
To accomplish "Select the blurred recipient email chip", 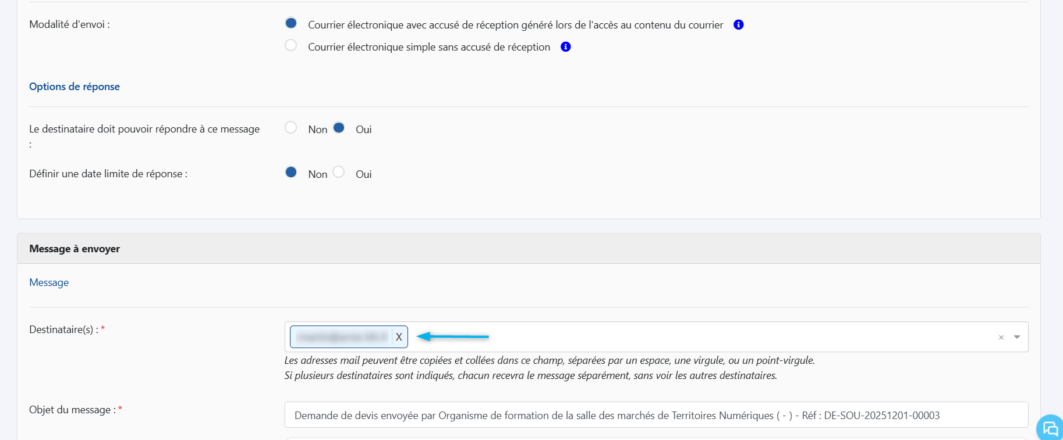I will tap(341, 337).
